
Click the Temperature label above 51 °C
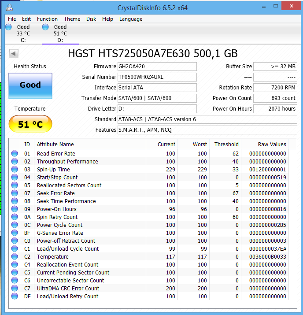[30, 109]
